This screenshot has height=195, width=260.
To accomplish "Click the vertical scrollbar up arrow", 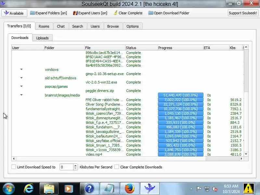I will (x=246, y=47).
